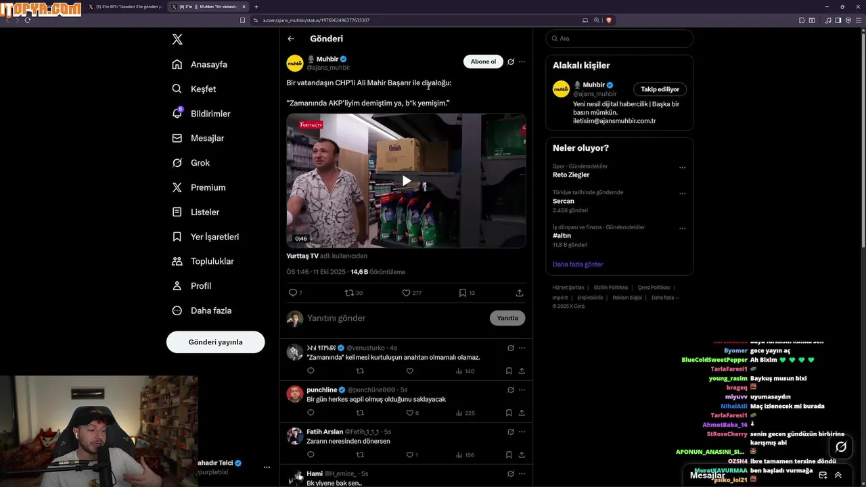This screenshot has width=866, height=487.
Task: Open more options on Hami's reply
Action: point(522,473)
